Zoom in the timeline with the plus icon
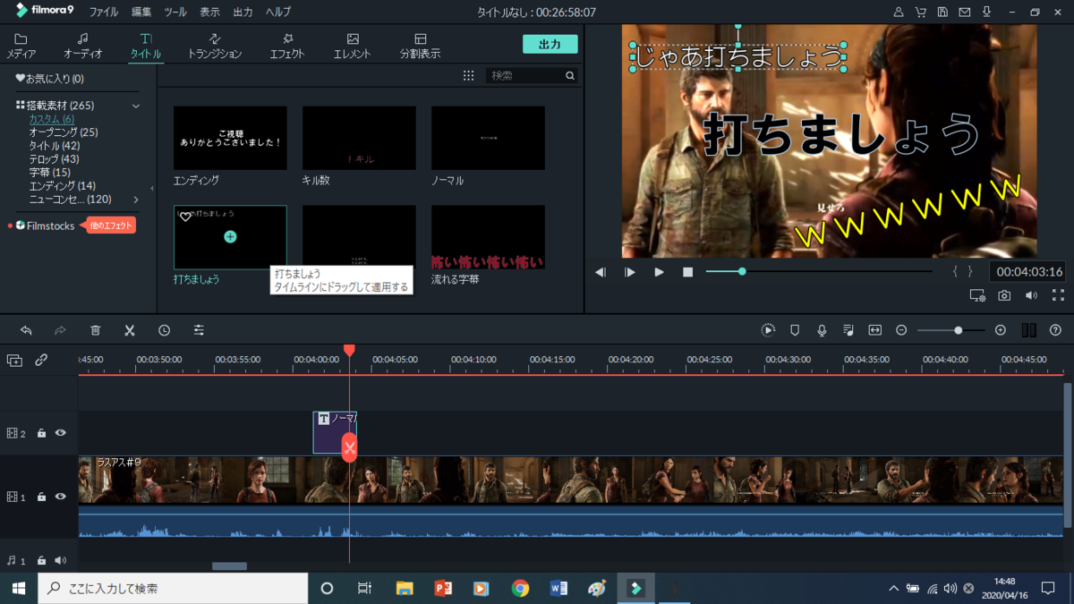This screenshot has height=604, width=1074. 1001,330
